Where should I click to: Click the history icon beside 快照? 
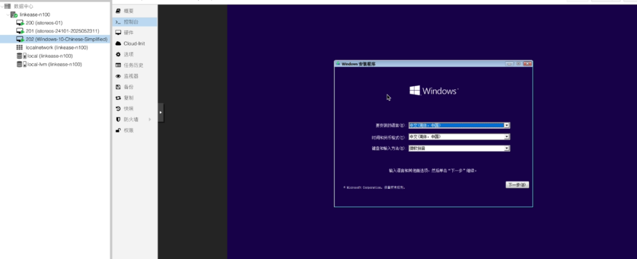click(118, 109)
